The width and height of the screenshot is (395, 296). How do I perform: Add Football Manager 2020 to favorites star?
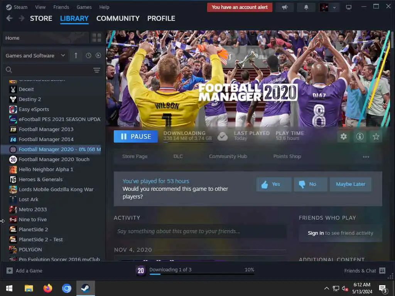pos(376,136)
